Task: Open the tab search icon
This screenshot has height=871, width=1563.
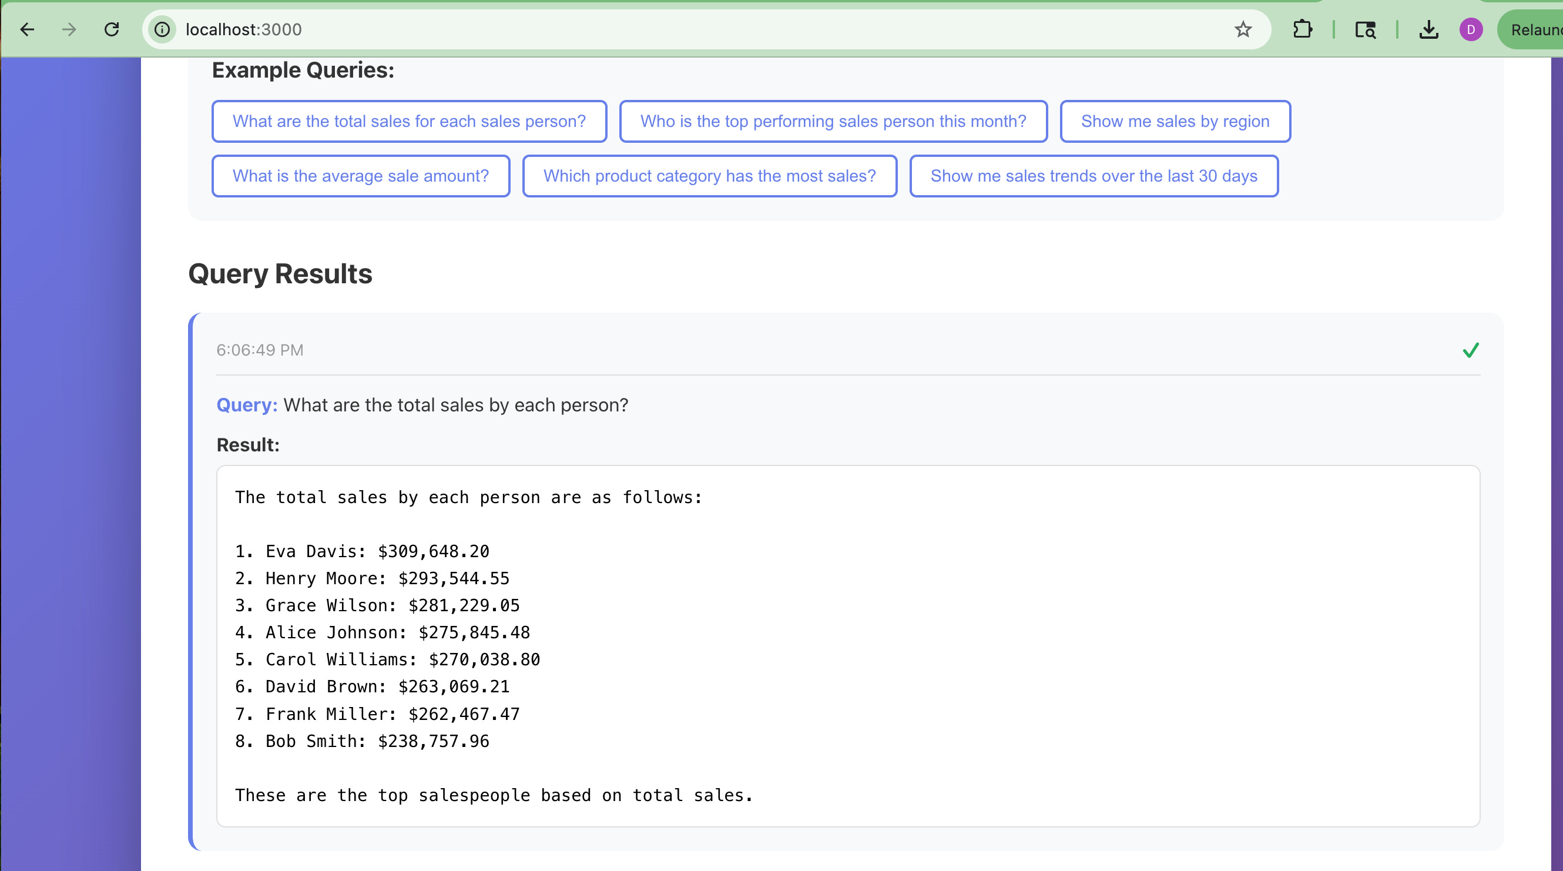Action: (x=1365, y=29)
